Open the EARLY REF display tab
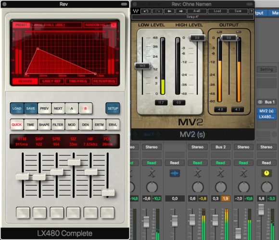This screenshot has width=279, height=240. 51,81
